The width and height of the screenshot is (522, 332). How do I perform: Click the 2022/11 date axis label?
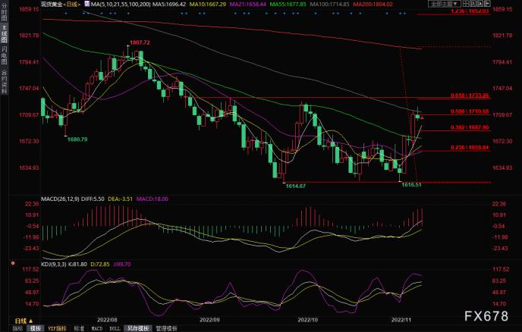(x=401, y=320)
